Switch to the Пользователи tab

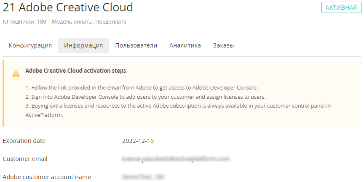coord(136,45)
